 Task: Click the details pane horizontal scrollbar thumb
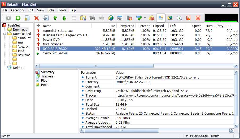tap(121, 131)
